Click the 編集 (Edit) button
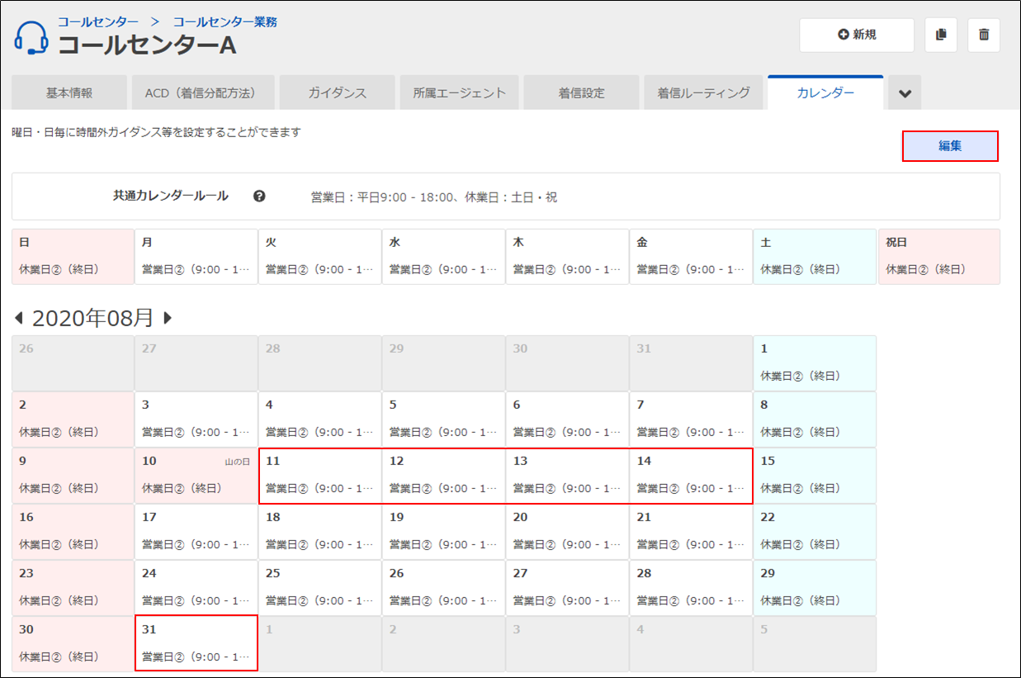The width and height of the screenshot is (1021, 678). click(950, 146)
